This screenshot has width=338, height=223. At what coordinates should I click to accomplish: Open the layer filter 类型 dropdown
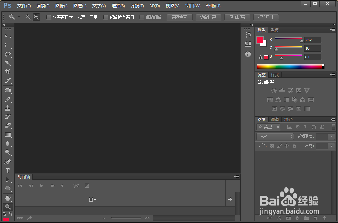click(268, 127)
